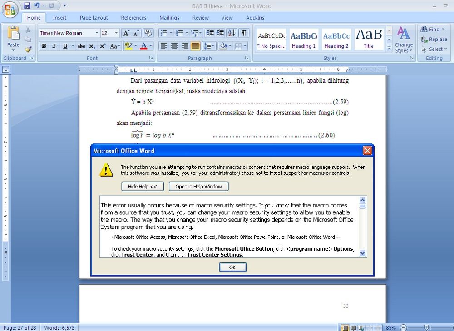The height and width of the screenshot is (331, 454).
Task: Apply the text highlight color
Action: point(128,46)
